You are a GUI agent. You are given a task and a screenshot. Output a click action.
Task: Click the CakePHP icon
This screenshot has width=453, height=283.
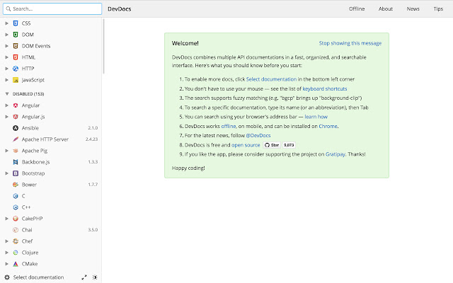(16, 219)
